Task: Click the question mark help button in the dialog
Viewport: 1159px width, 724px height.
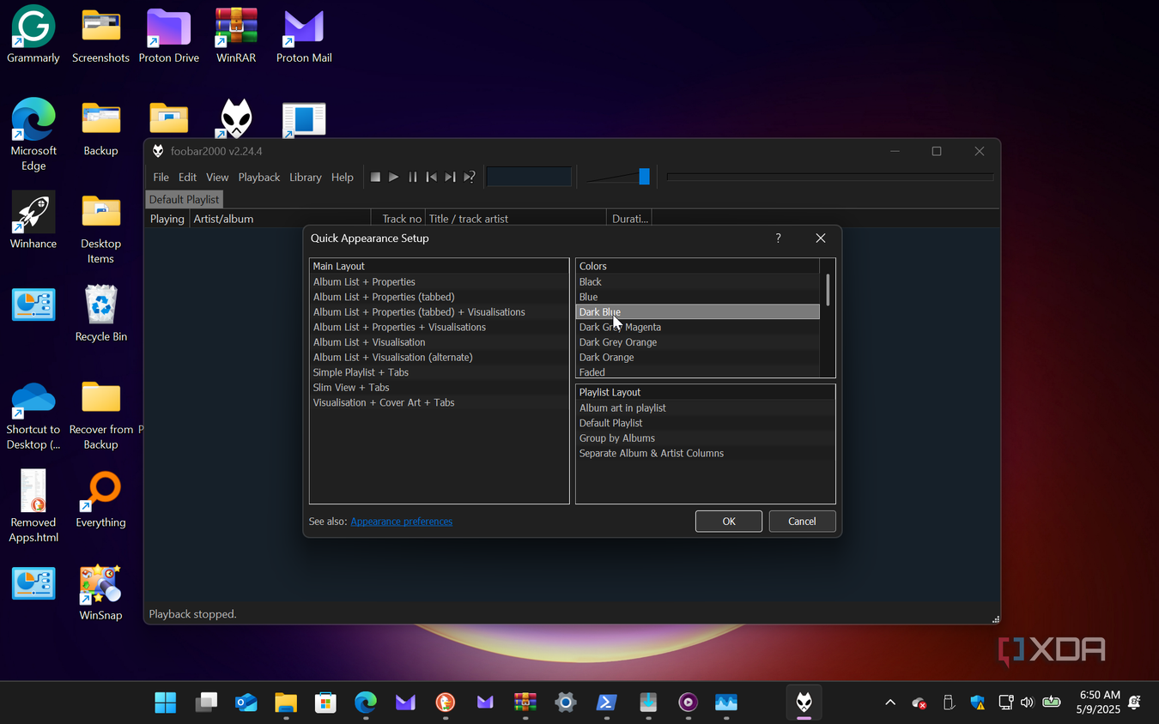Action: (778, 238)
